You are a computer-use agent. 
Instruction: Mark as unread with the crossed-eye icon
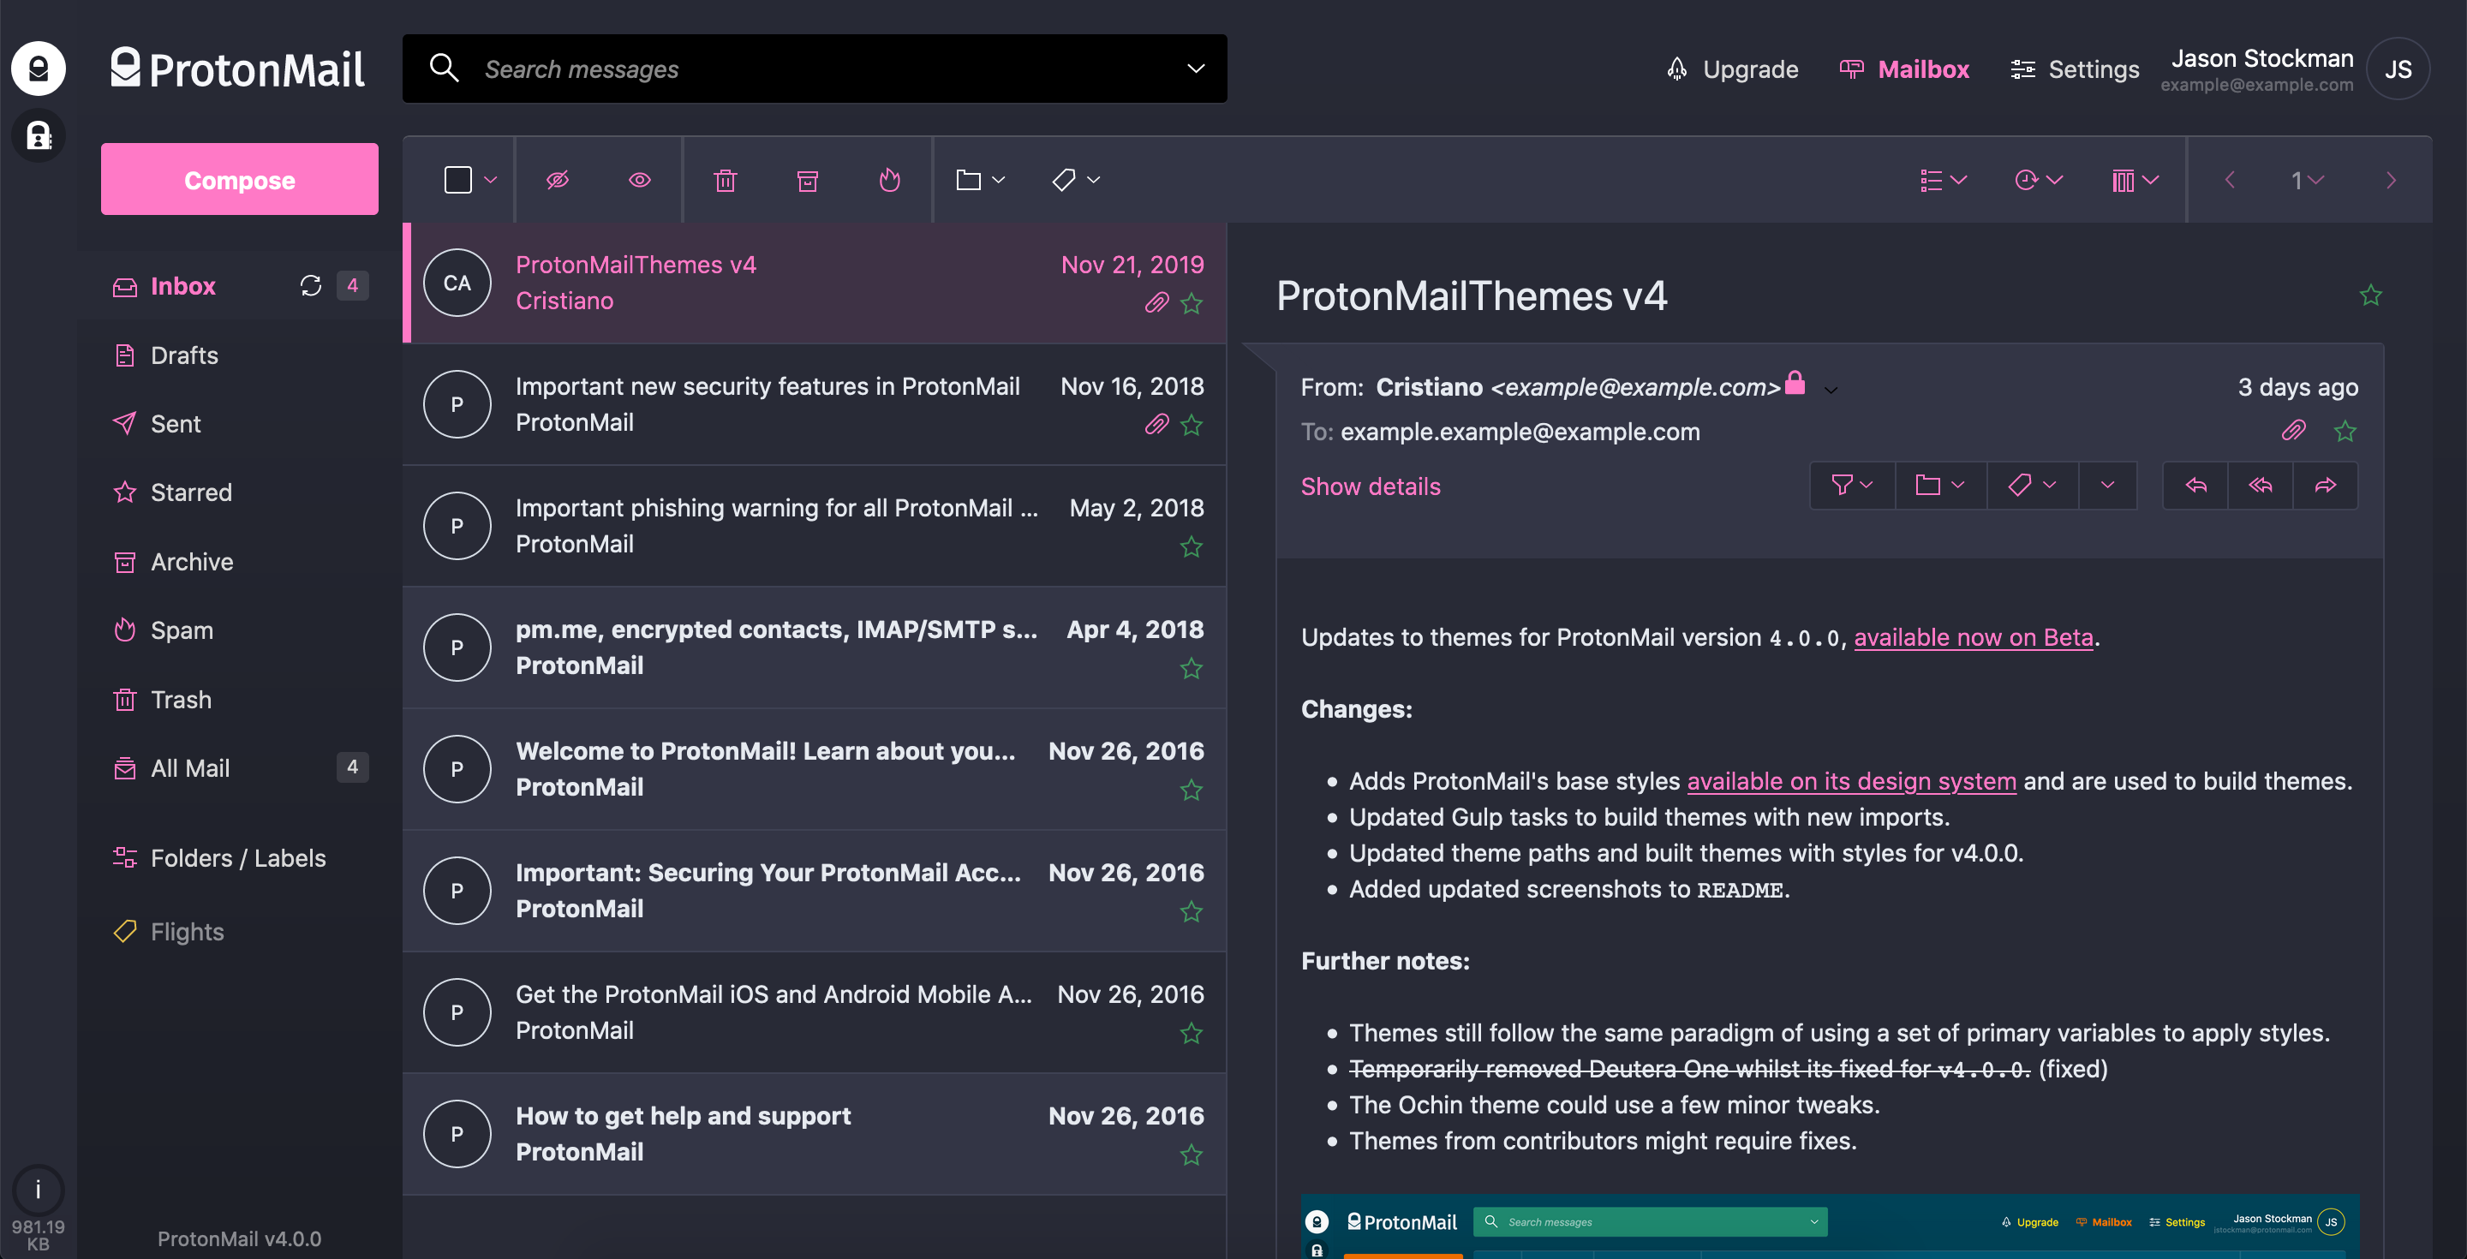[x=558, y=180]
